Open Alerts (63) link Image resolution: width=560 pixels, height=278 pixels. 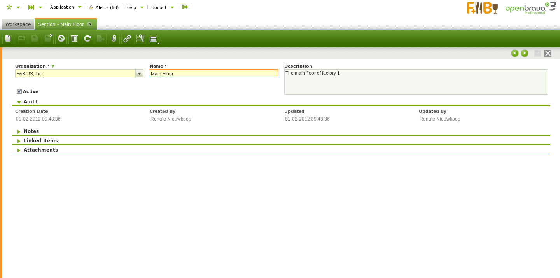pos(104,7)
